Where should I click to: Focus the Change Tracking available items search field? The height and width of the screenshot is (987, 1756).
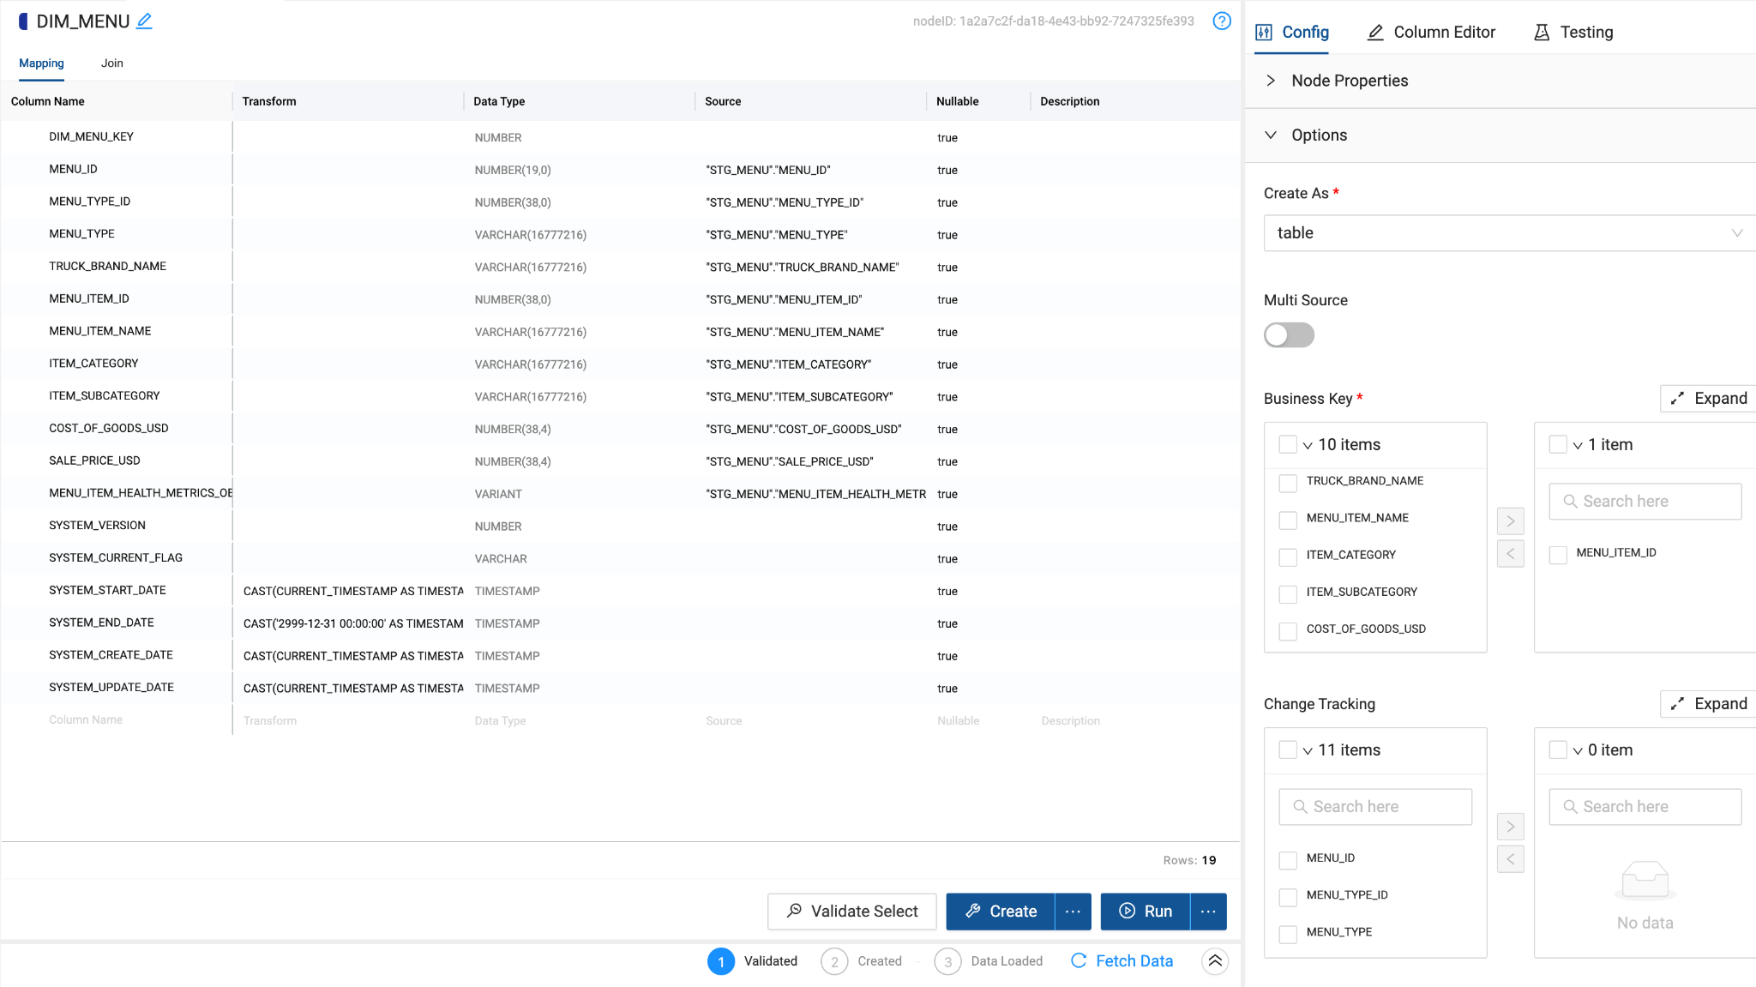tap(1375, 807)
